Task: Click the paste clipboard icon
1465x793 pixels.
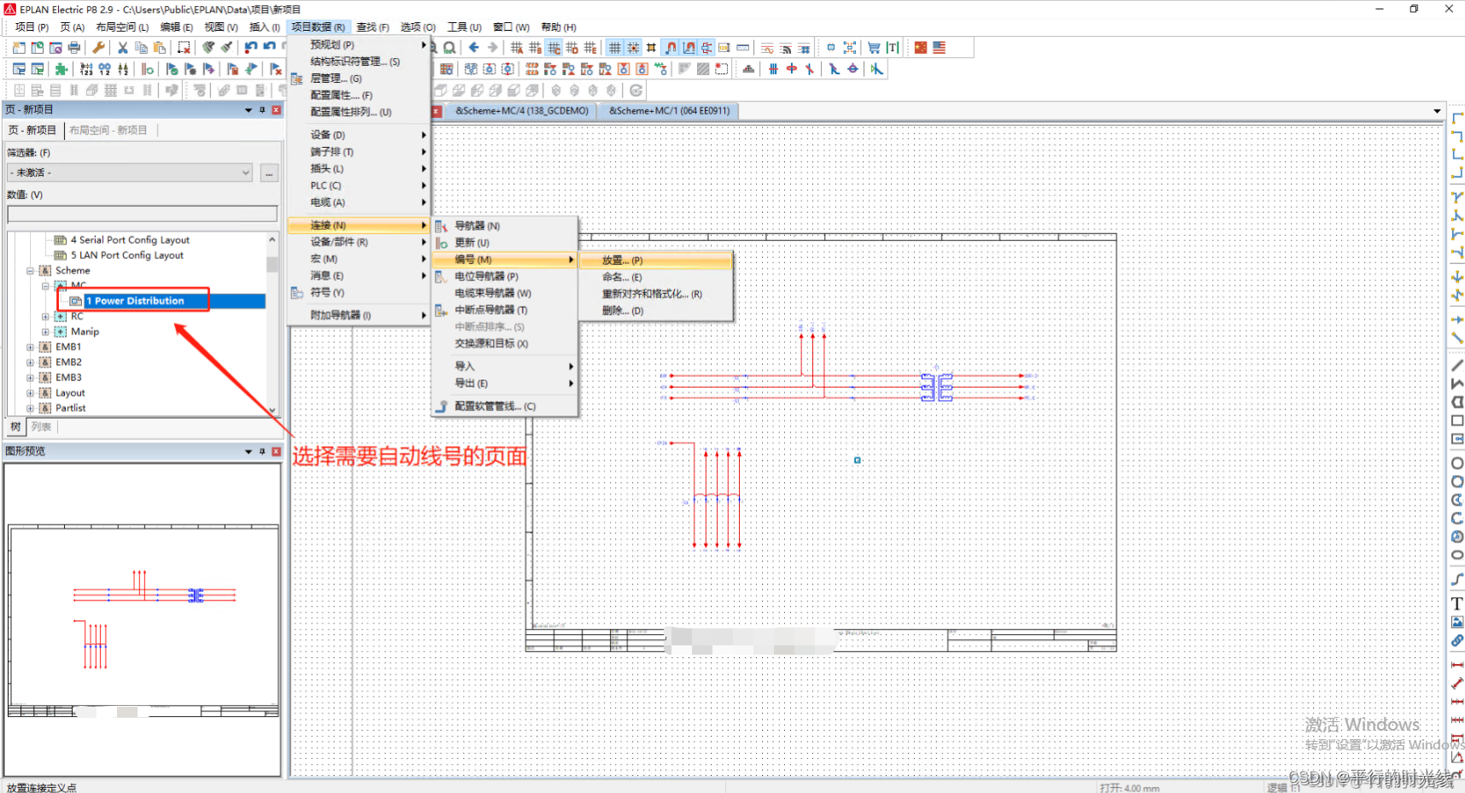Action: (160, 48)
